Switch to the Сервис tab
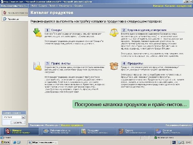 [x=135, y=131]
